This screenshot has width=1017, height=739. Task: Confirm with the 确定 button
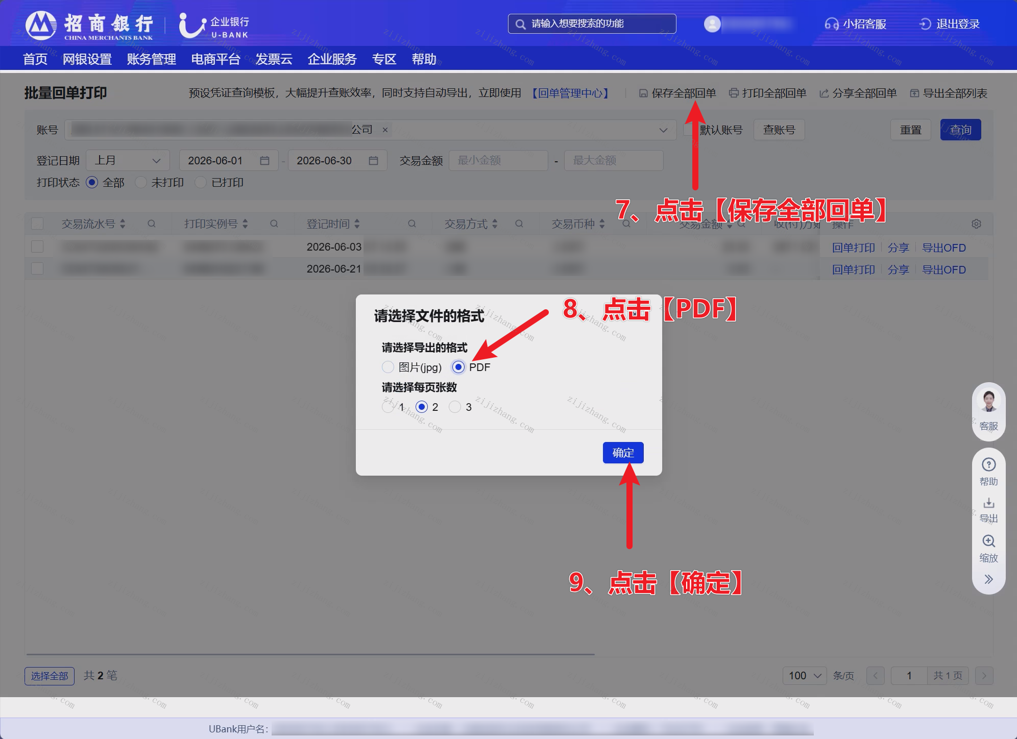coord(623,453)
